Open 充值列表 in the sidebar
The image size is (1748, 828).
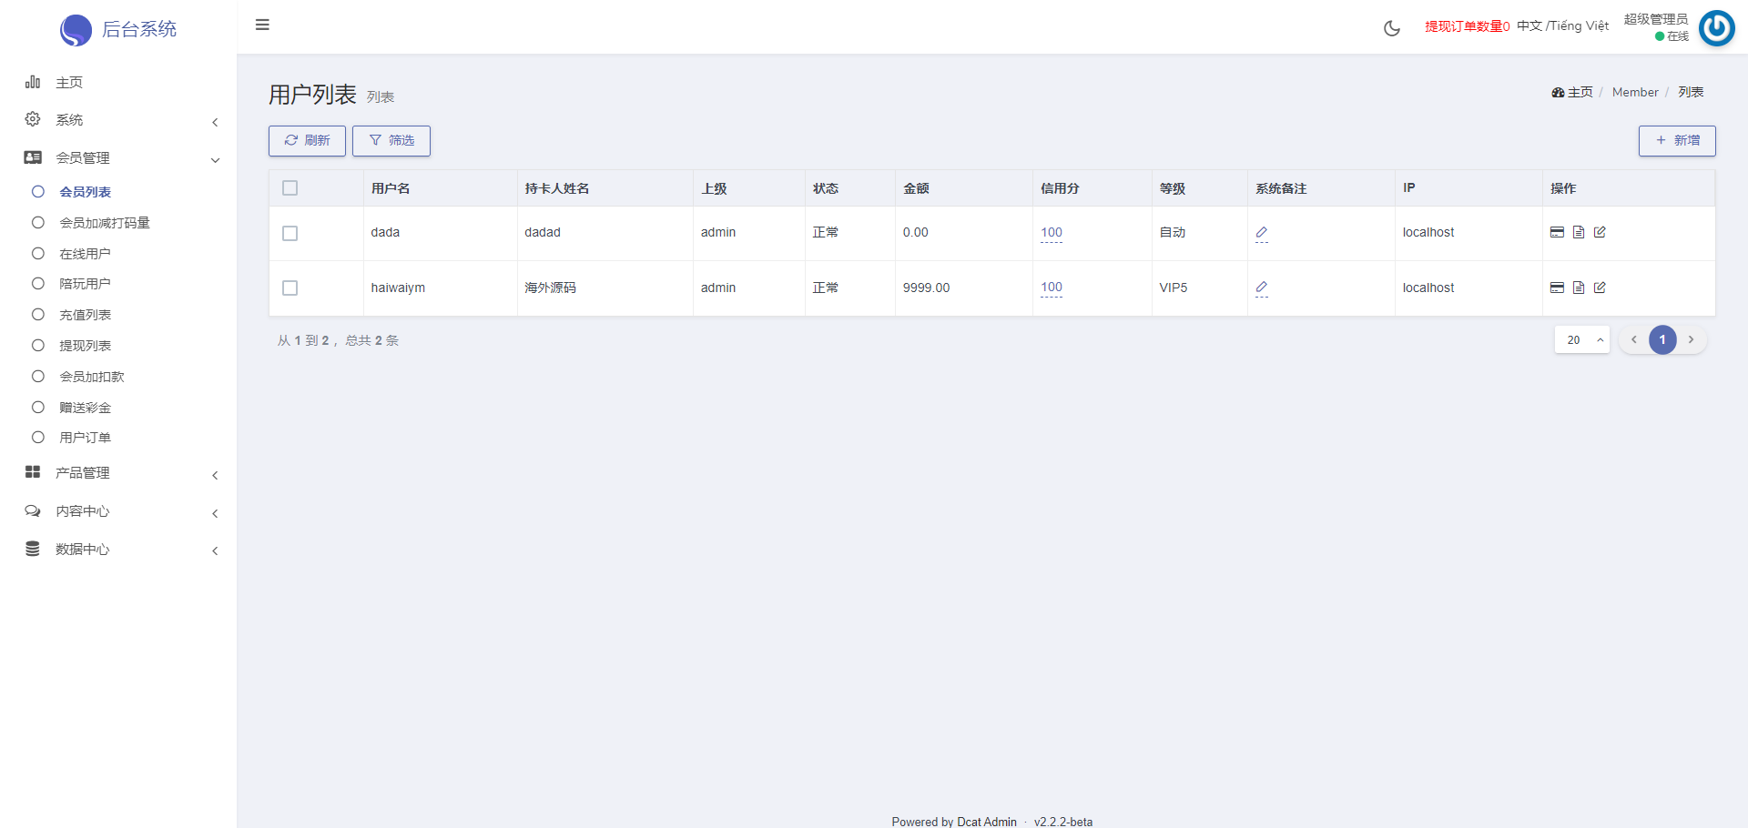[86, 315]
